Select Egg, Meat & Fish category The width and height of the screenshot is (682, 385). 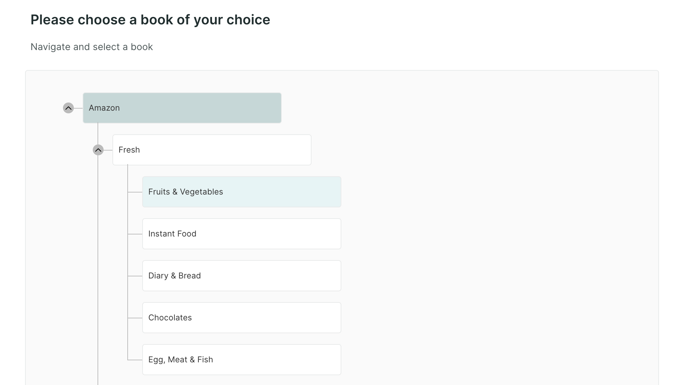(242, 360)
